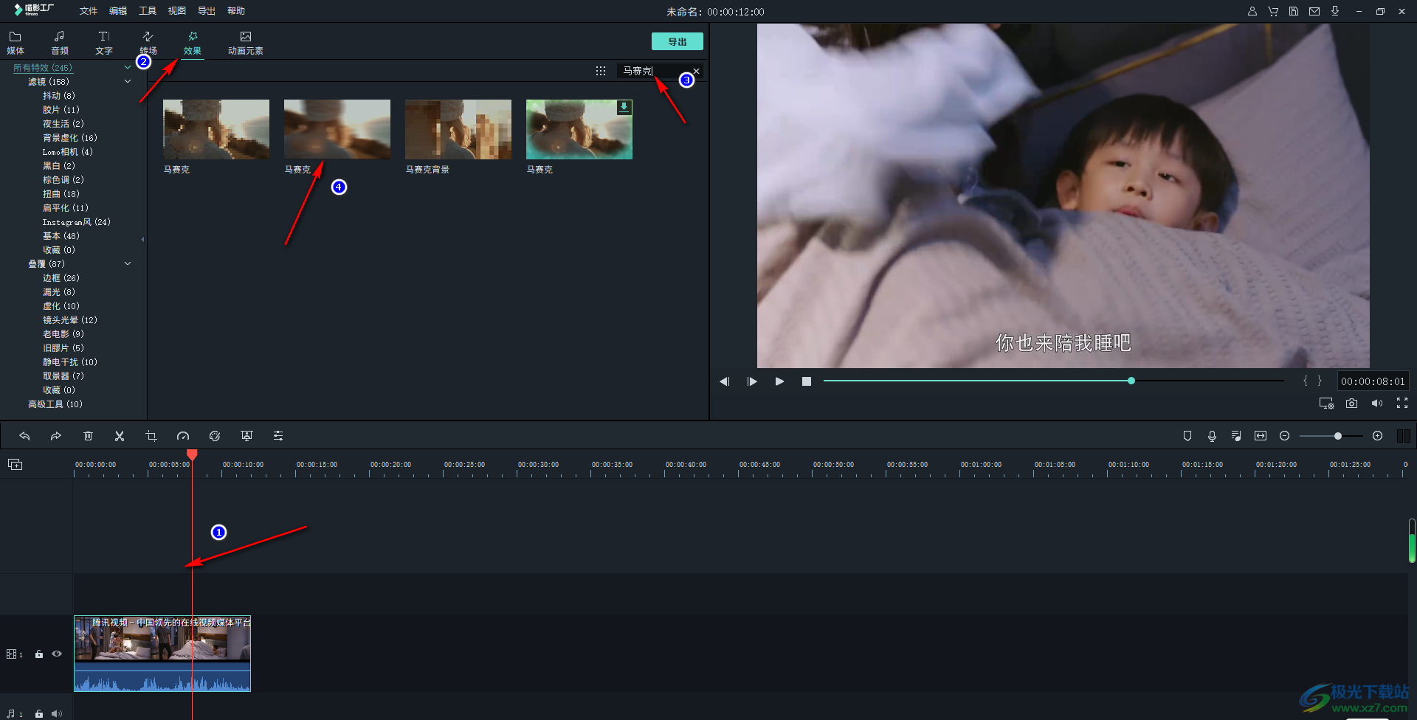This screenshot has height=720, width=1417.
Task: Open 高级工具 (10) category
Action: (55, 404)
